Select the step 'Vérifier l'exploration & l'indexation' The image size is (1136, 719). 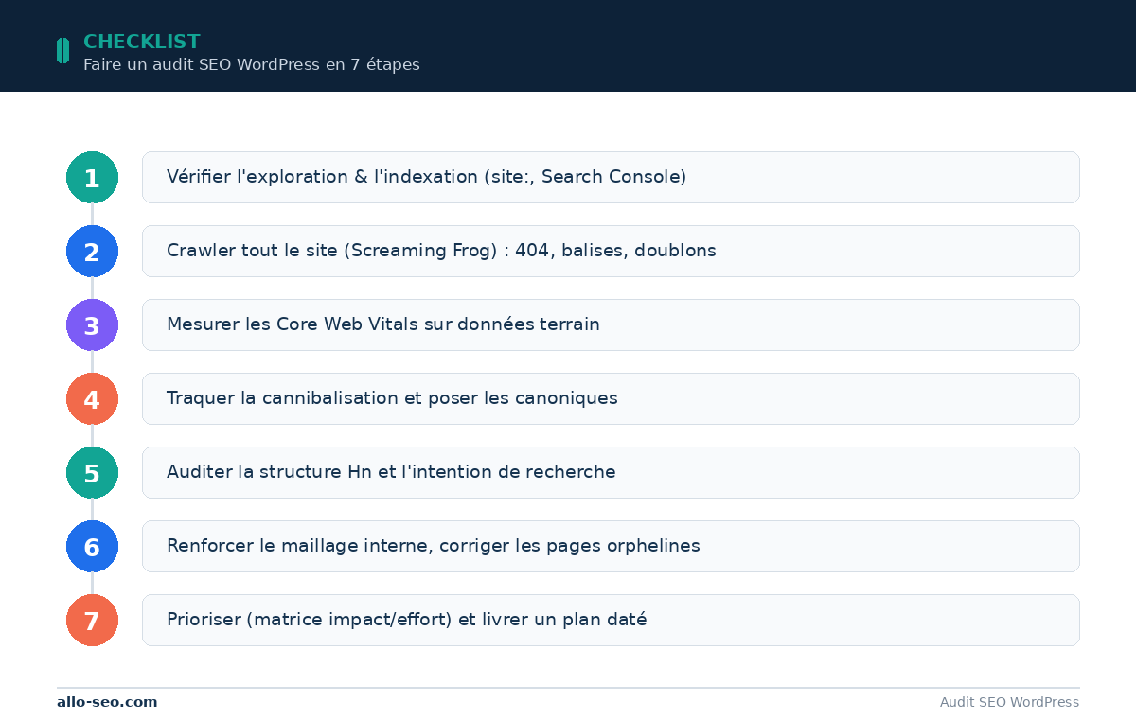pos(611,177)
